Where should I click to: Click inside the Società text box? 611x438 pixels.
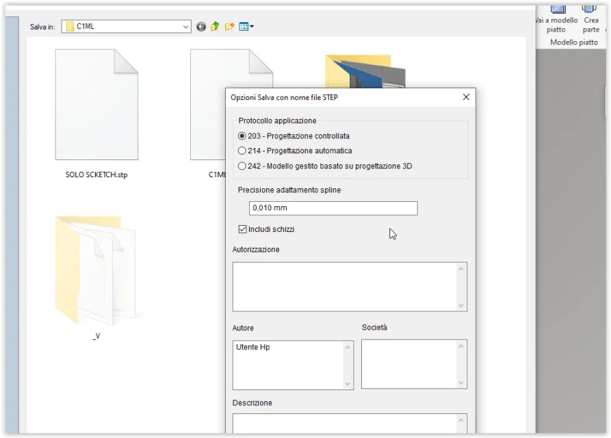click(x=408, y=363)
